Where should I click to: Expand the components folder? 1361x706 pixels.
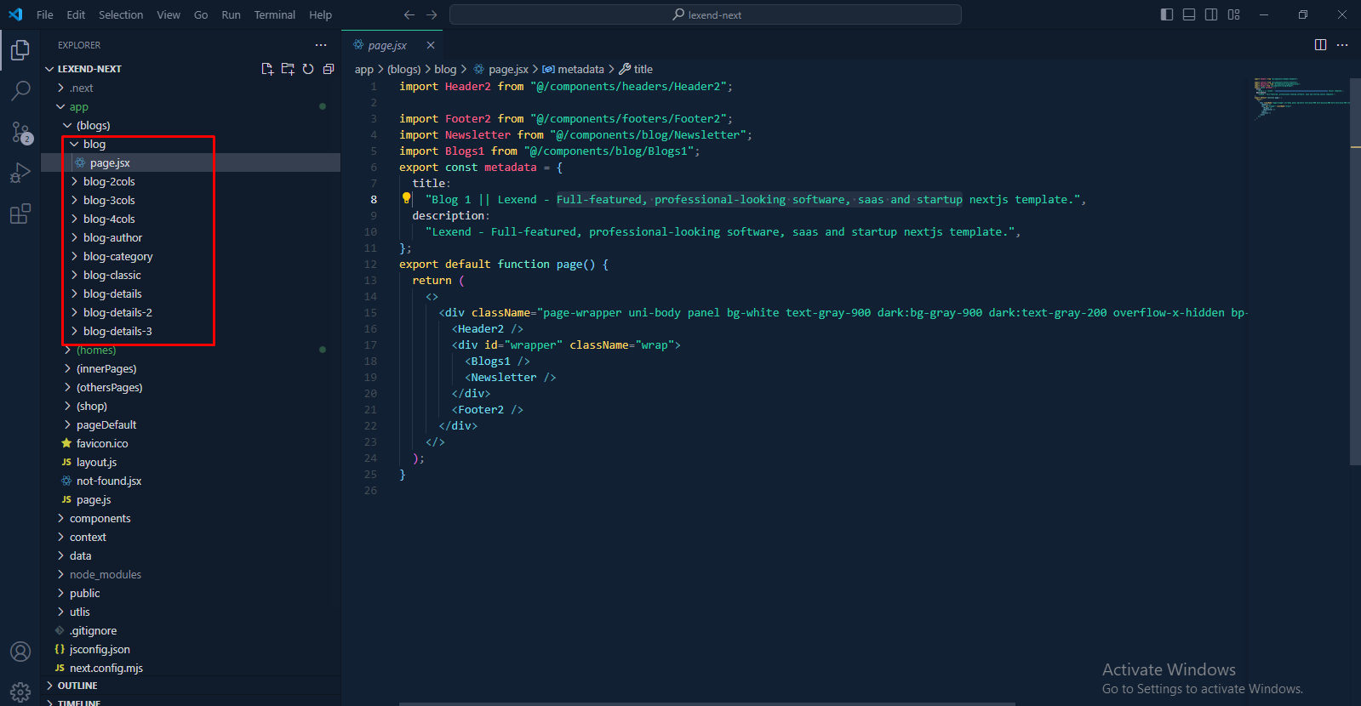point(100,518)
